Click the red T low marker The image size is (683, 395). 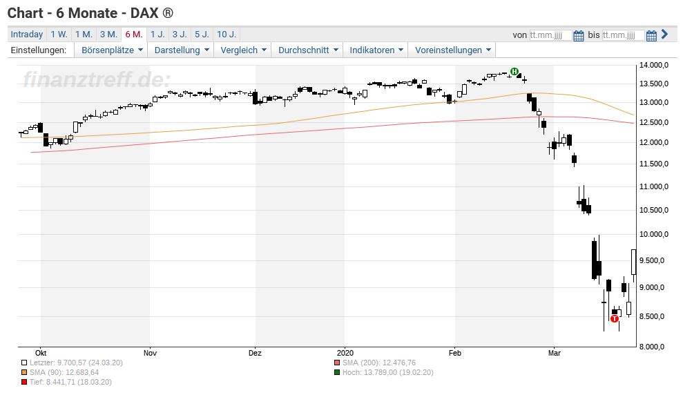614,318
